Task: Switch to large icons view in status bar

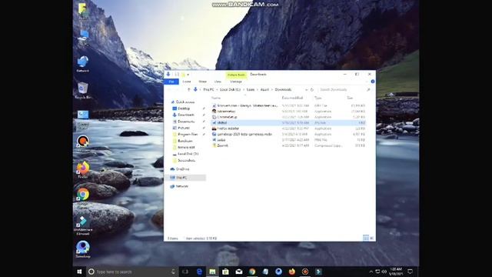Action: pyautogui.click(x=372, y=238)
